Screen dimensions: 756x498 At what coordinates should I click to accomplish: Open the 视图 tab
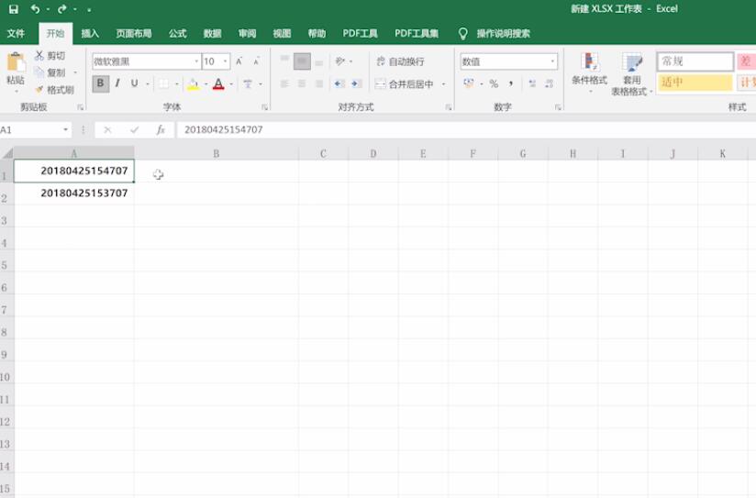point(282,33)
